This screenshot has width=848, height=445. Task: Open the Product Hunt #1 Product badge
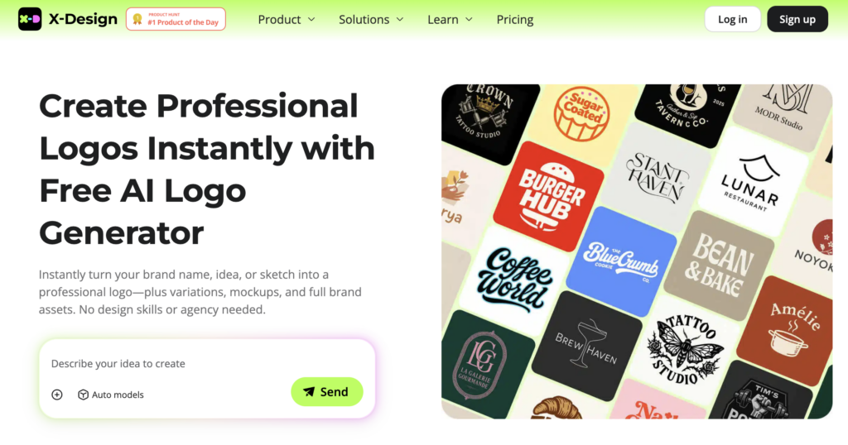pyautogui.click(x=176, y=19)
